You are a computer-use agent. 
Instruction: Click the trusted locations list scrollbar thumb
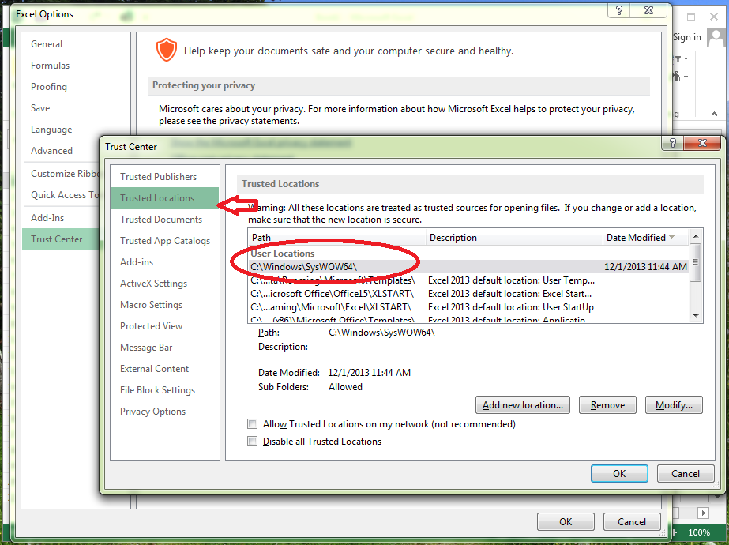696,262
